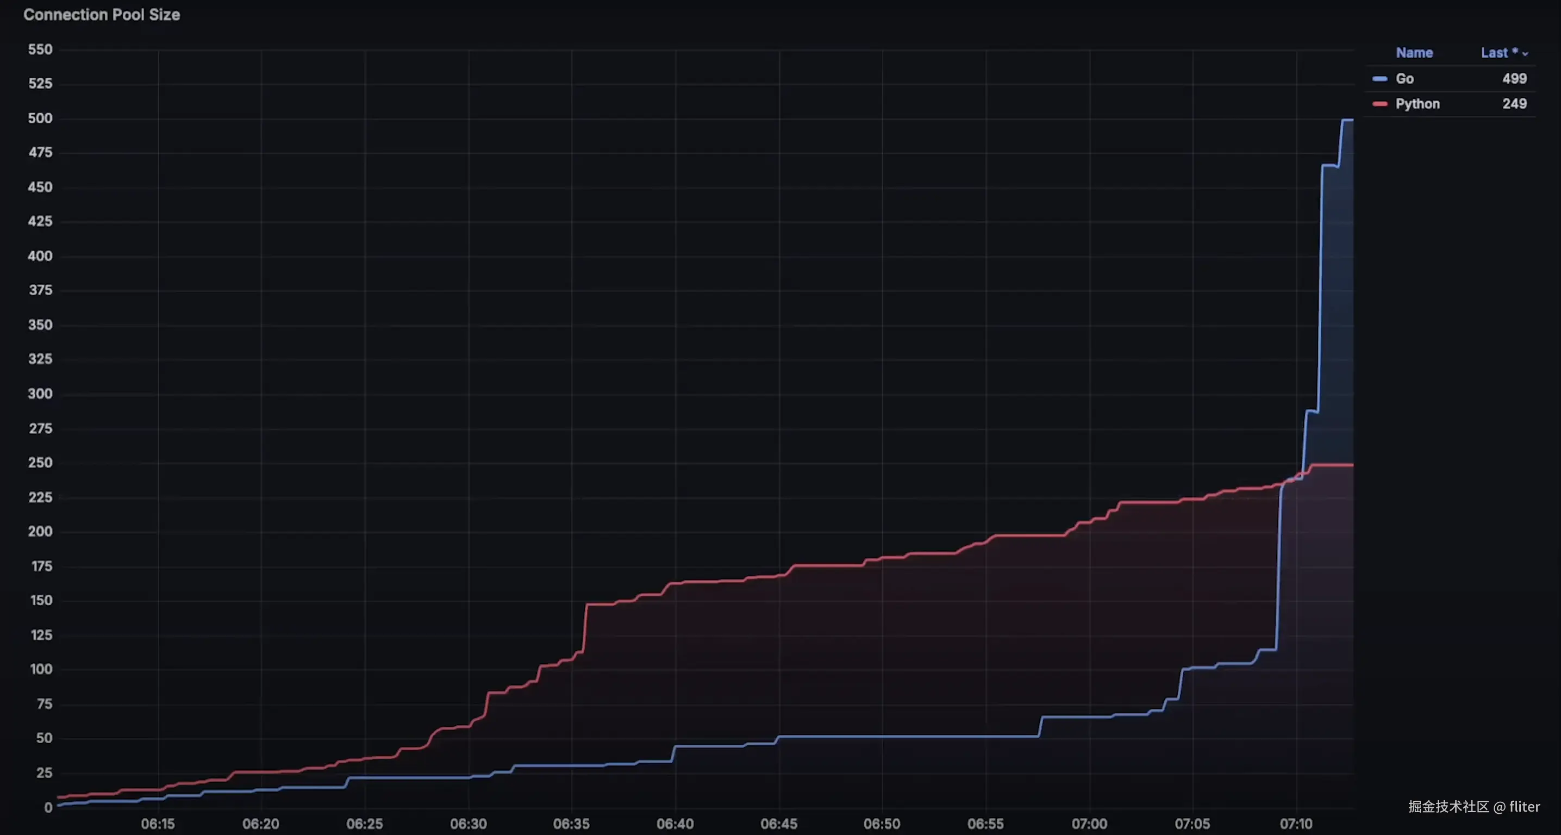Click the 06:15 time axis label
This screenshot has width=1561, height=835.
pos(158,824)
